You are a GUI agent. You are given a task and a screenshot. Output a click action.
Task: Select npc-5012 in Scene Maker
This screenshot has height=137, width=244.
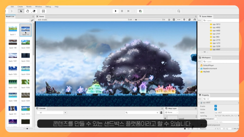(x=216, y=24)
